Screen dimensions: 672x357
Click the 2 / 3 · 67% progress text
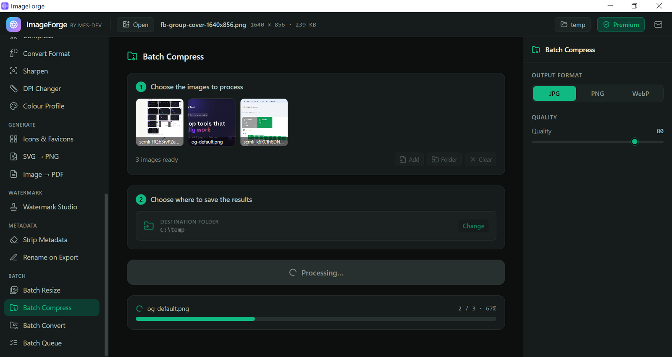(x=477, y=309)
